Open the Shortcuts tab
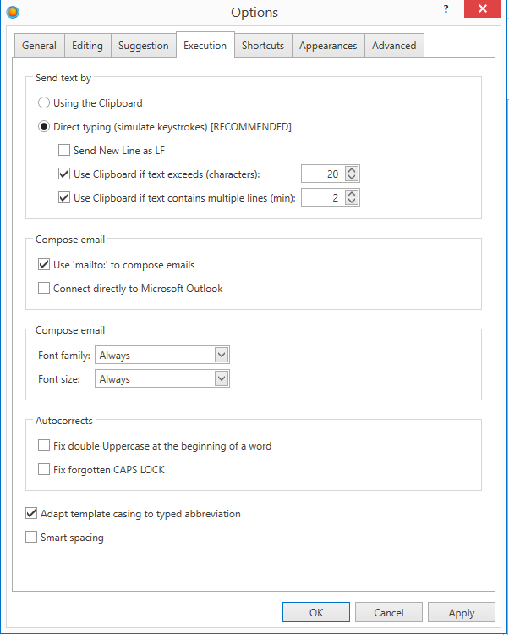This screenshot has height=635, width=509. click(263, 46)
